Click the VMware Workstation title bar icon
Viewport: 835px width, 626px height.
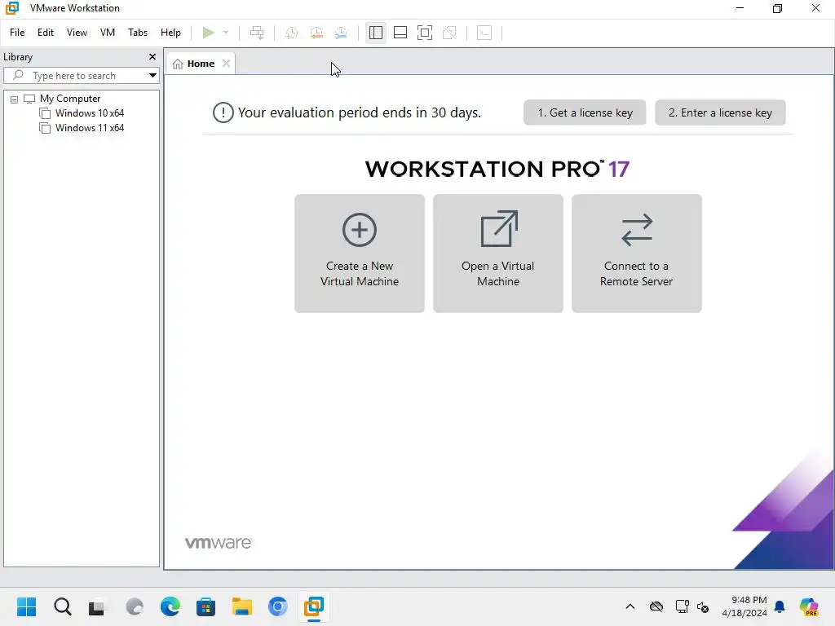(11, 8)
